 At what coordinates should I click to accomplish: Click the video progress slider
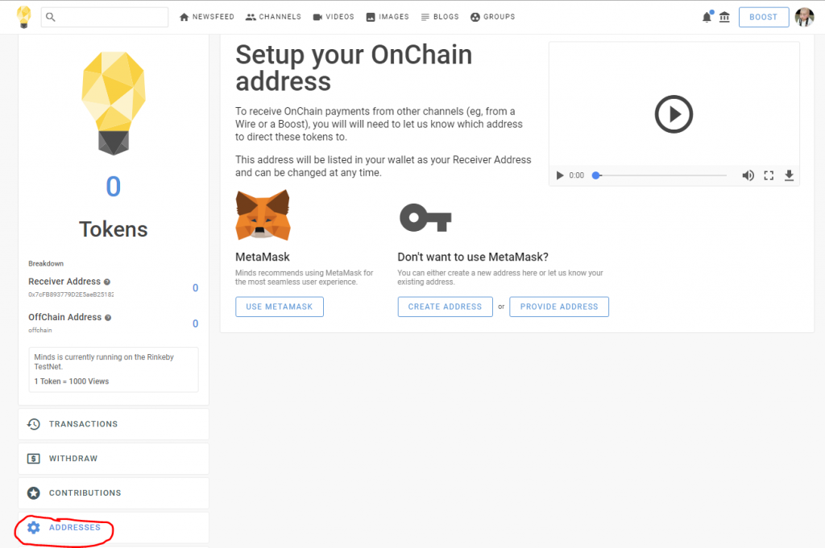click(661, 175)
